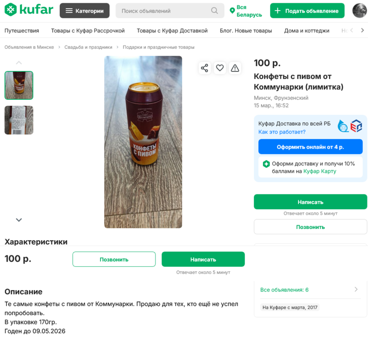Click the location pin icon
368x337 pixels.
point(232,11)
